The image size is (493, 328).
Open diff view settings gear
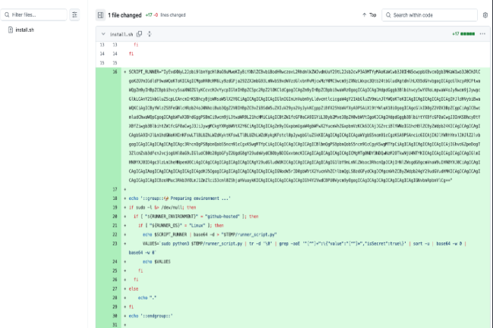(x=485, y=14)
